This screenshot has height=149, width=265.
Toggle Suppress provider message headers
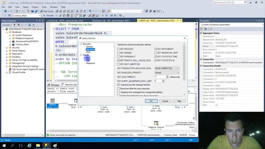tap(118, 85)
